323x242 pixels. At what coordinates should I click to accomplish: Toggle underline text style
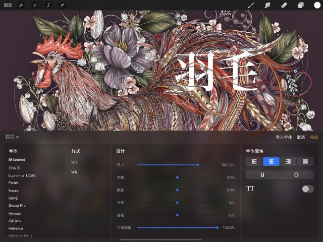click(x=262, y=175)
